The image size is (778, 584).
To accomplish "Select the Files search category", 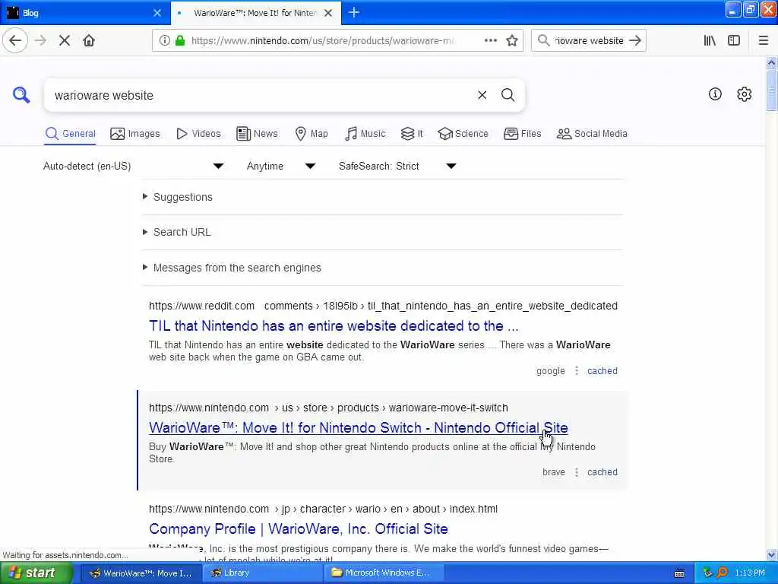I will [522, 134].
